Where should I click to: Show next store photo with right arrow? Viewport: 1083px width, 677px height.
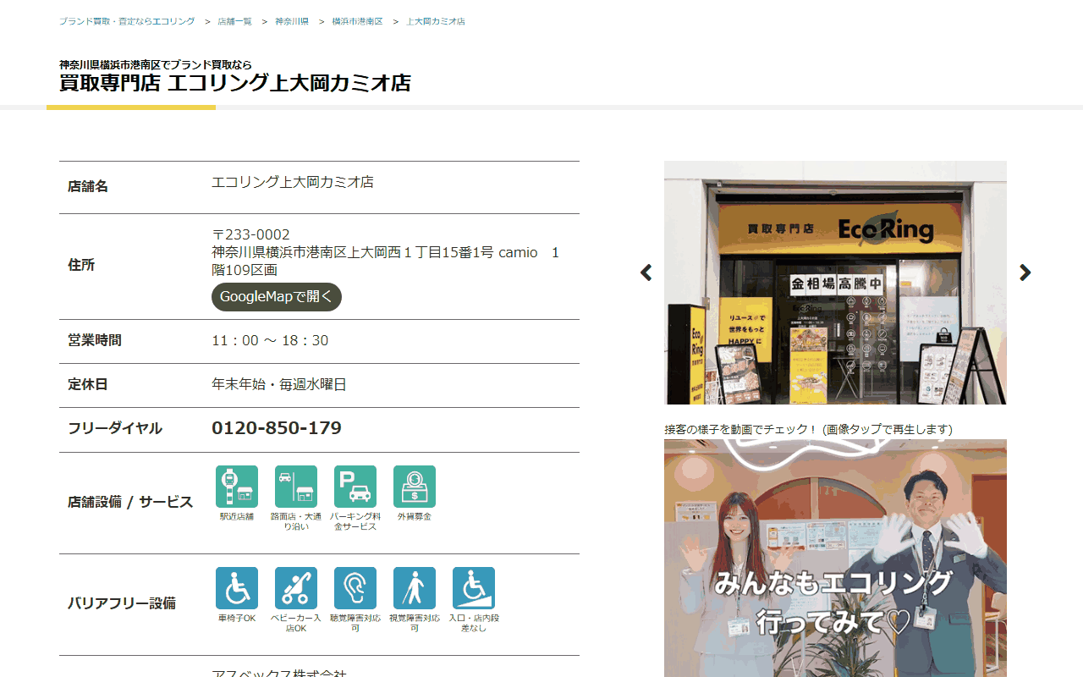click(x=1025, y=272)
